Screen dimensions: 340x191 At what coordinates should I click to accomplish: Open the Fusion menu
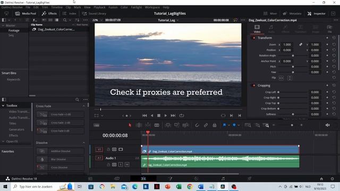pyautogui.click(x=113, y=7)
